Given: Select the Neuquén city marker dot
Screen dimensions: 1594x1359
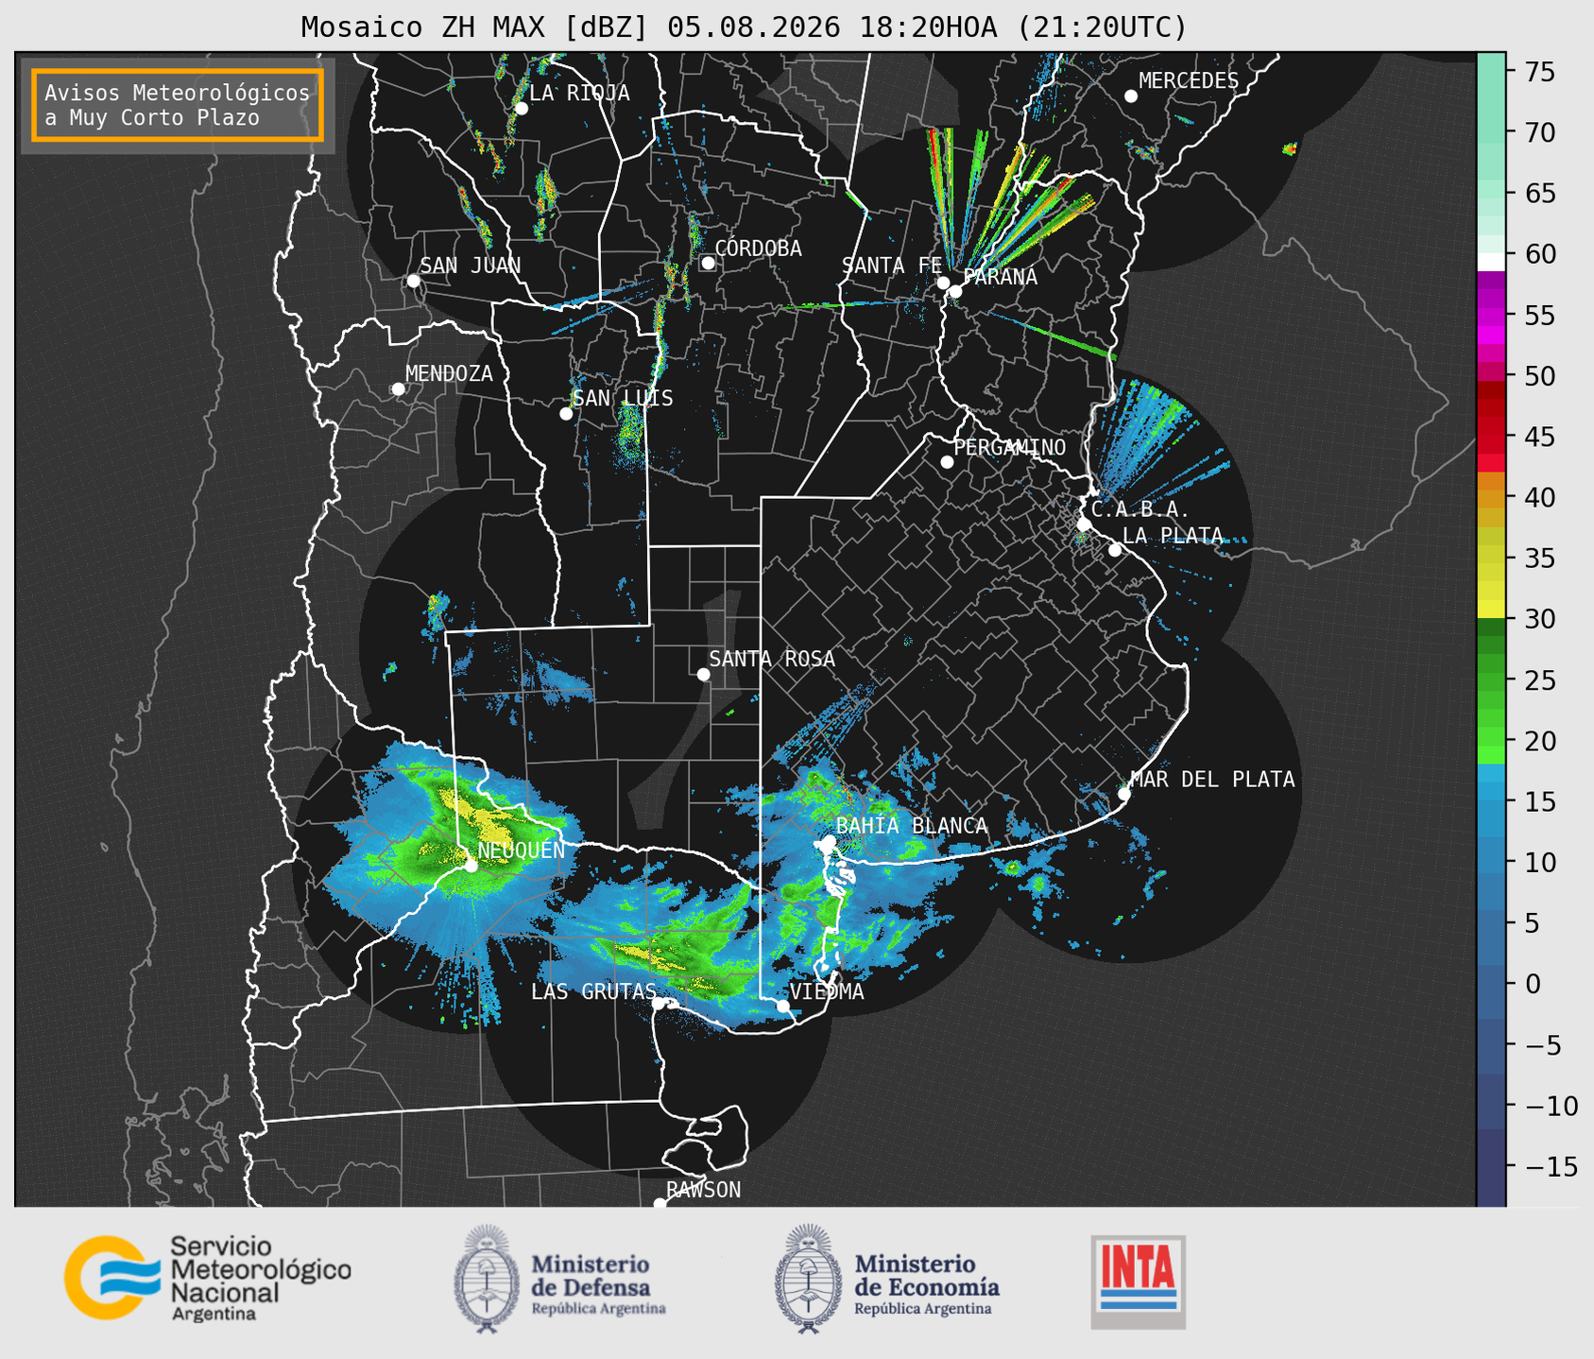Looking at the screenshot, I should coord(471,866).
